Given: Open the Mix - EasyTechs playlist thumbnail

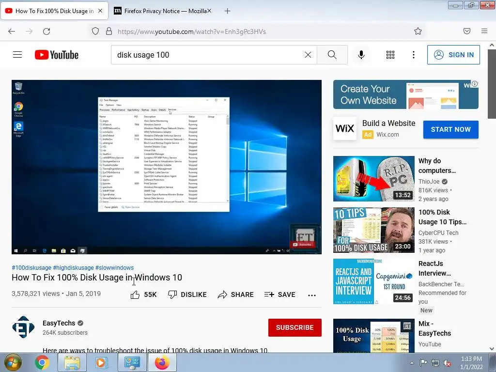Looking at the screenshot, I should click(373, 336).
